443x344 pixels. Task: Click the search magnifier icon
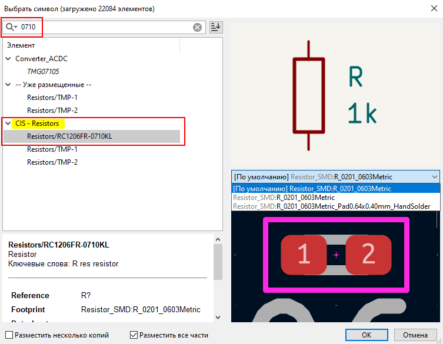[11, 27]
